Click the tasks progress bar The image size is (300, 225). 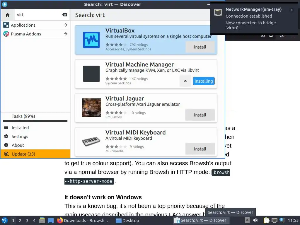tap(35, 121)
